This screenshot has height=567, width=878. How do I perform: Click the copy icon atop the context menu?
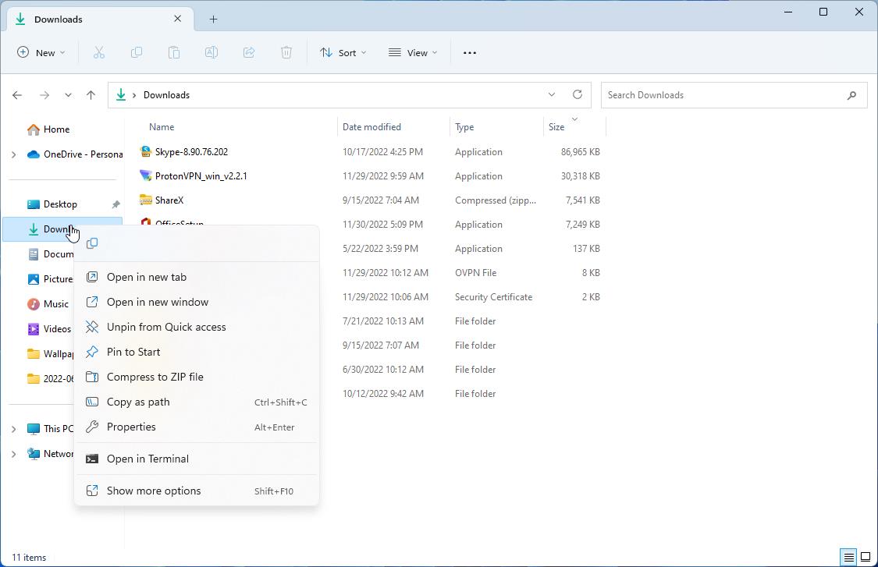pyautogui.click(x=92, y=243)
